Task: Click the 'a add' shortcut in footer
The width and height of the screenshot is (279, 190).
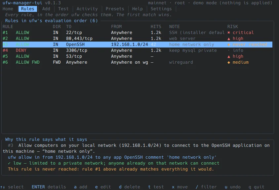Action: 81,187
